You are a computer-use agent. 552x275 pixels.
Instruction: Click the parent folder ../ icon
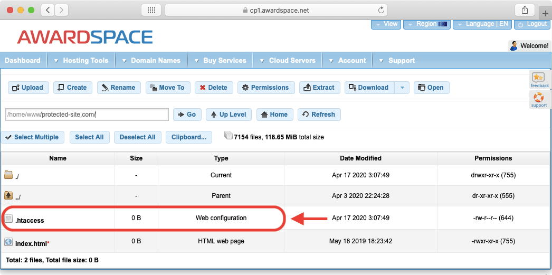click(8, 195)
